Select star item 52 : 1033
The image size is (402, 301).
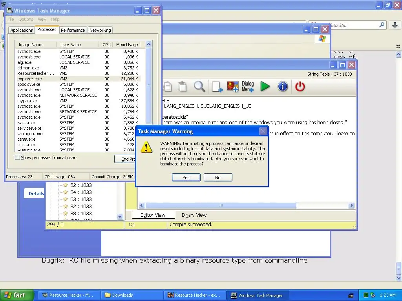pos(77,185)
